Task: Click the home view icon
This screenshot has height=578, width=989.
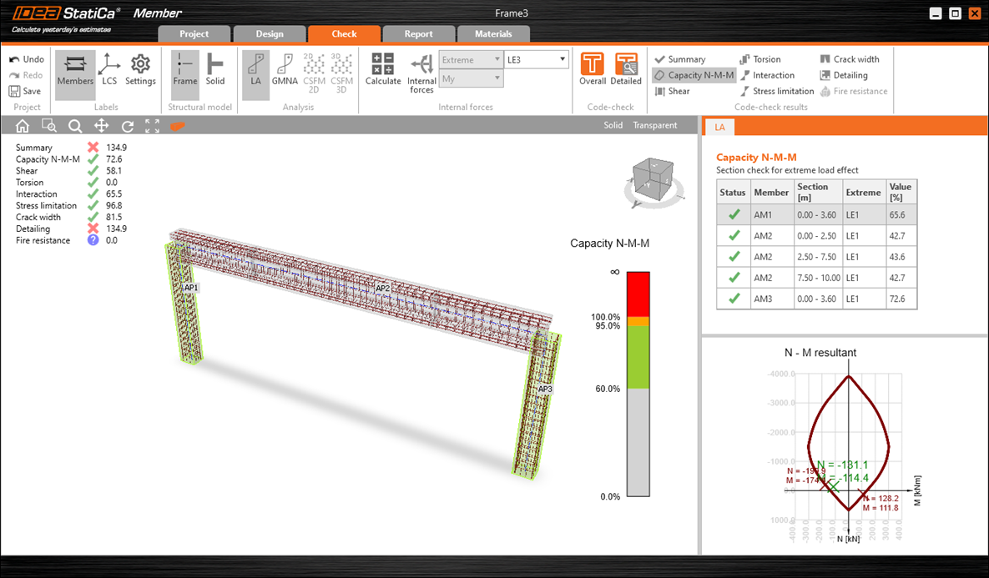Action: pos(23,126)
